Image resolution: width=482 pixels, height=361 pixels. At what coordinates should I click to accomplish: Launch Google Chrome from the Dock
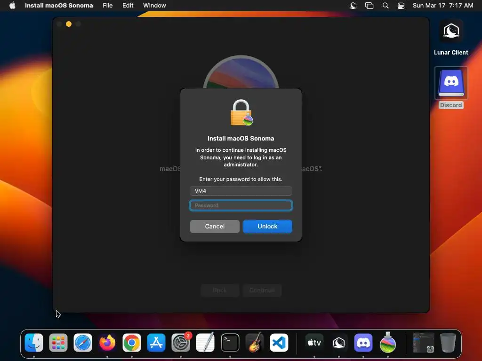pyautogui.click(x=132, y=343)
